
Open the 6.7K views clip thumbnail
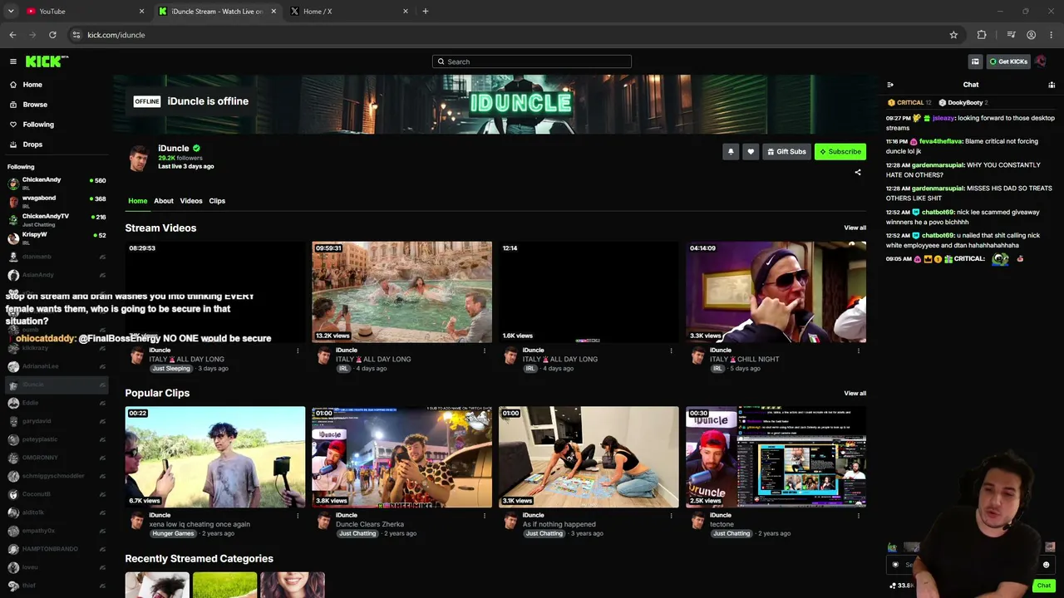[215, 457]
